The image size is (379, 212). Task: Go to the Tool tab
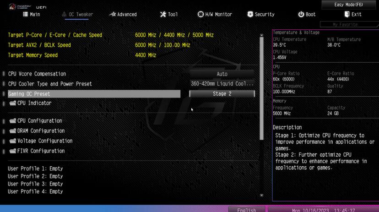[x=169, y=15]
